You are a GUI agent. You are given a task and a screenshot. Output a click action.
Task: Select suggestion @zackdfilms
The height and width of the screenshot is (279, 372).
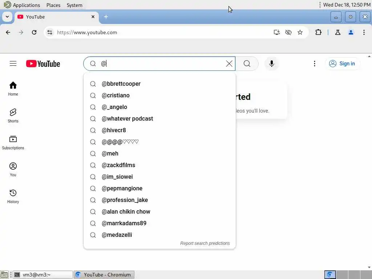pos(160,165)
